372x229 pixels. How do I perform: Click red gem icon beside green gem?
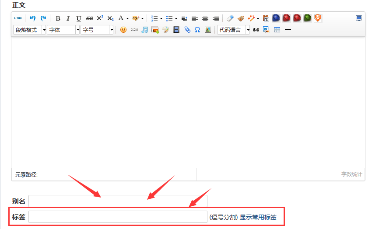point(297,18)
